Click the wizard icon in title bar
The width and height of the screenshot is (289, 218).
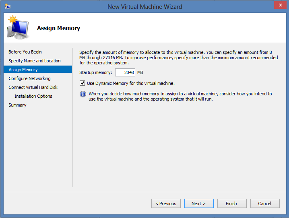[x=7, y=6]
